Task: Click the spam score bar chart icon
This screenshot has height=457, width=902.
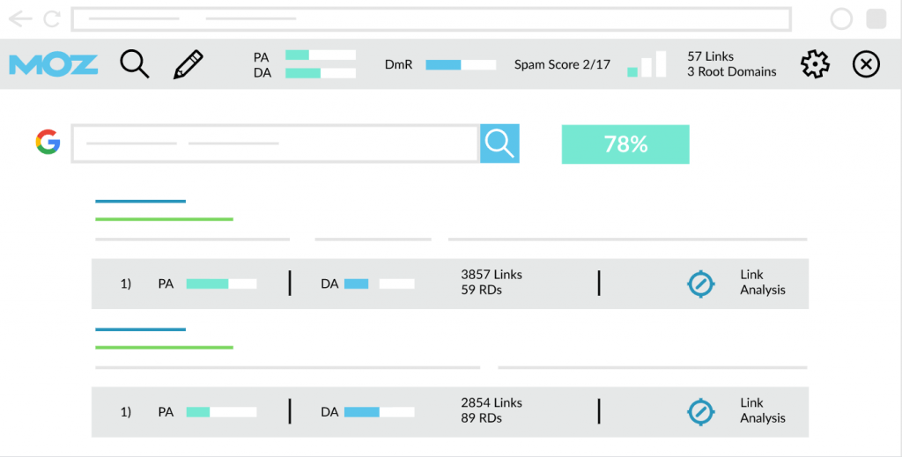Action: click(x=647, y=63)
